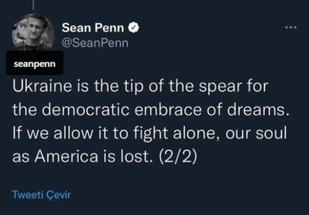309x215 pixels.
Task: Click the thread connector line above avatar
Action: (x=33, y=5)
